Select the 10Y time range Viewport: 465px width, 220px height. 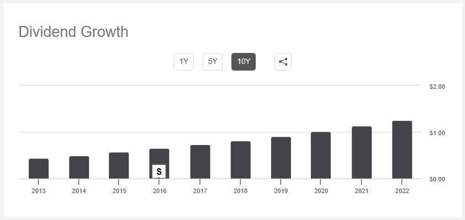coord(244,62)
